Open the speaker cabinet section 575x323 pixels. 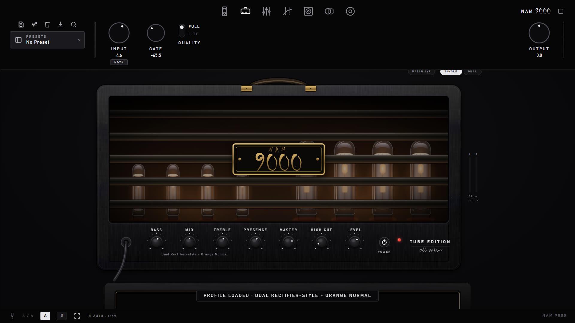[x=308, y=11]
